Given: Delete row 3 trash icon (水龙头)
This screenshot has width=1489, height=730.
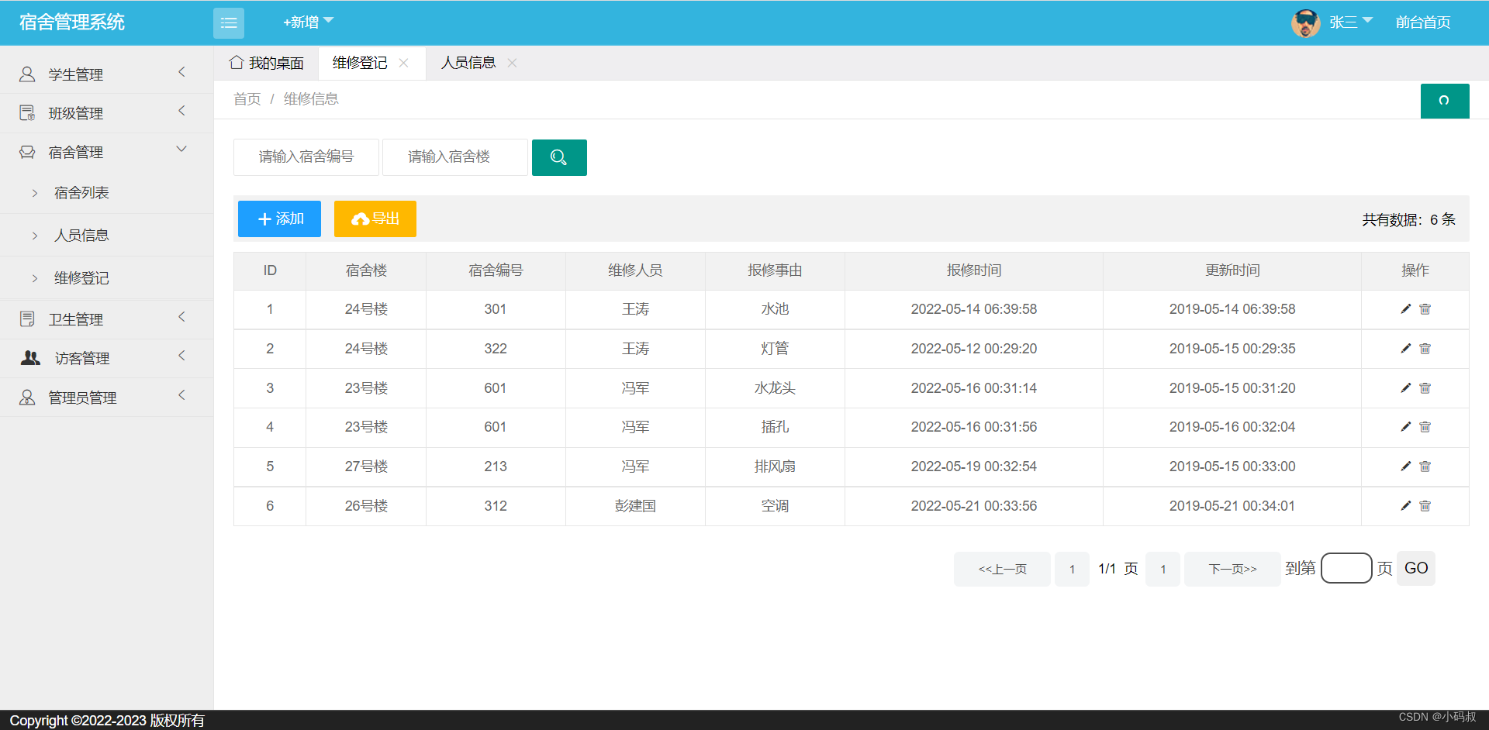Looking at the screenshot, I should 1425,388.
